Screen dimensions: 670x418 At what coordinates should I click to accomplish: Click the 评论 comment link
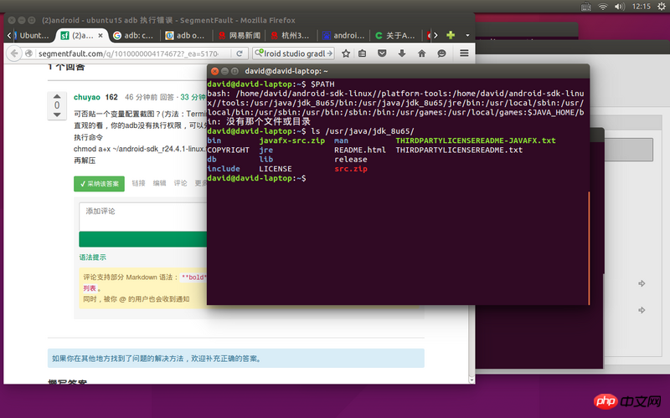point(180,183)
